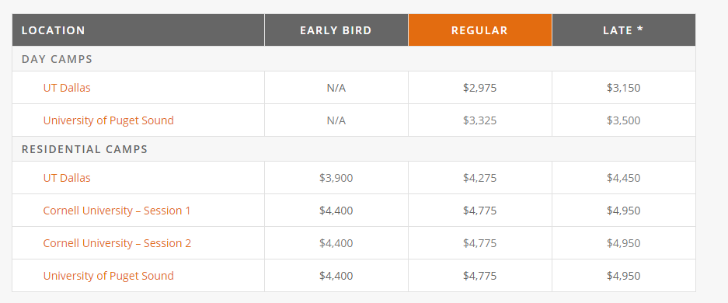Viewport: 728px width, 303px height.
Task: Click the $2,975 regular price for UT Dallas
Action: pyautogui.click(x=479, y=88)
